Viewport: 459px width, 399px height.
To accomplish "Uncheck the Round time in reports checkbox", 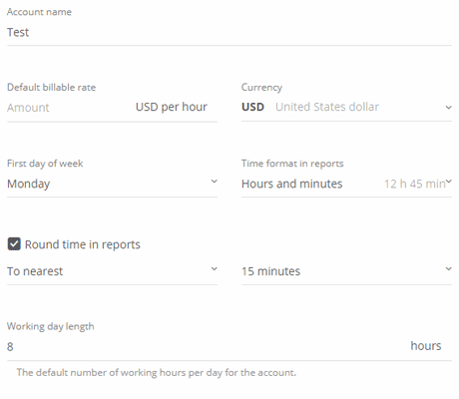I will point(14,243).
